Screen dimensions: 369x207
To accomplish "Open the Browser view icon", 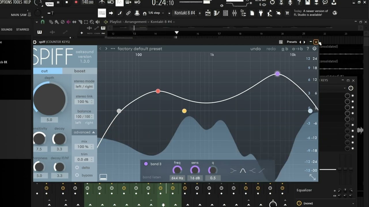I will click(x=243, y=13).
